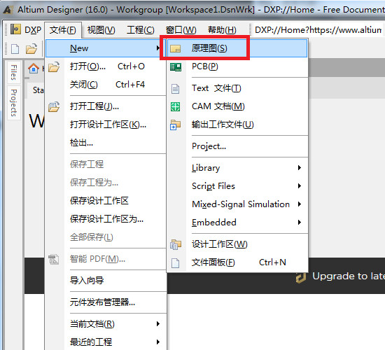Click the Text 文件 document icon
This screenshot has height=350, width=385.
coord(175,89)
